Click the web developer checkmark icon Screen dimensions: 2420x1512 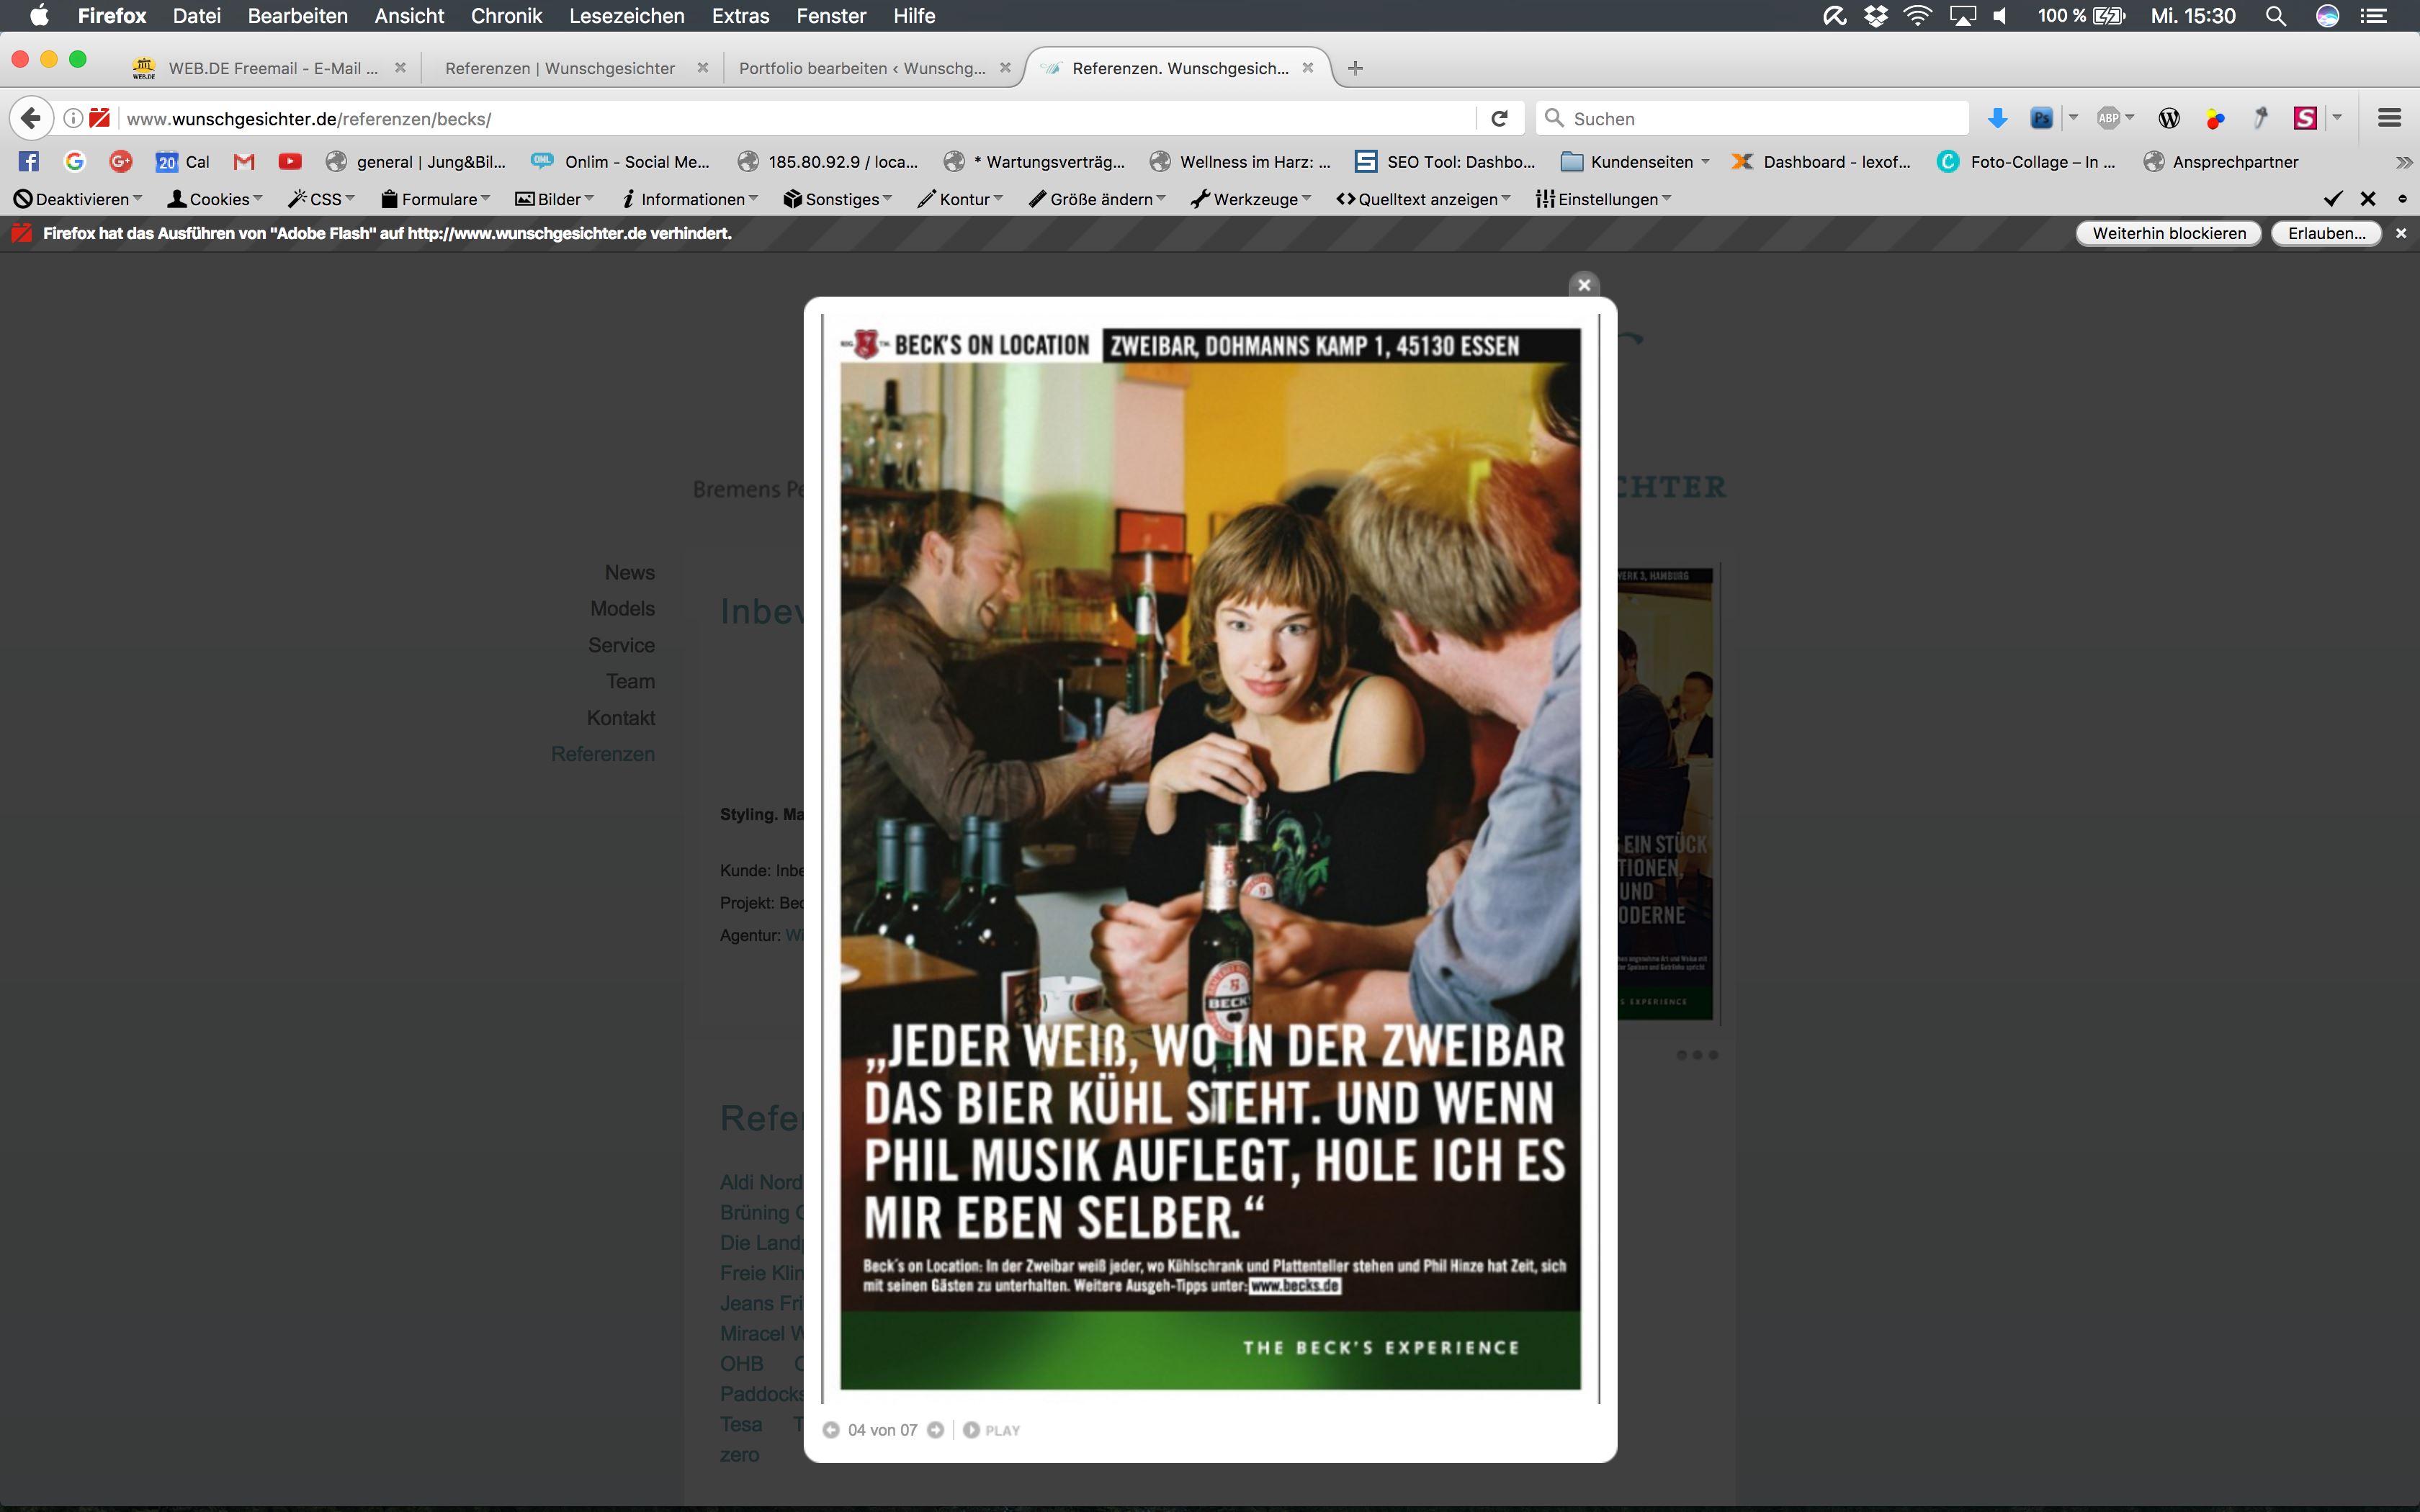pyautogui.click(x=2333, y=199)
